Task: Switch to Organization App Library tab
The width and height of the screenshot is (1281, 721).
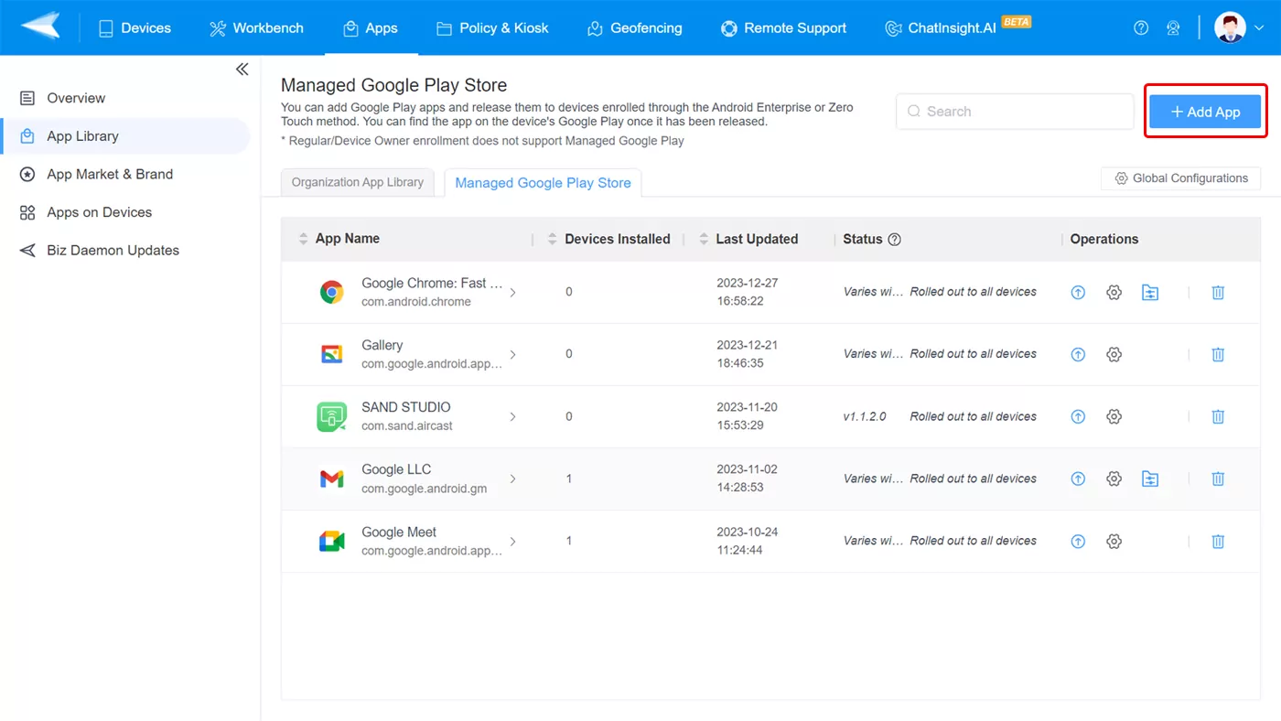Action: (357, 182)
